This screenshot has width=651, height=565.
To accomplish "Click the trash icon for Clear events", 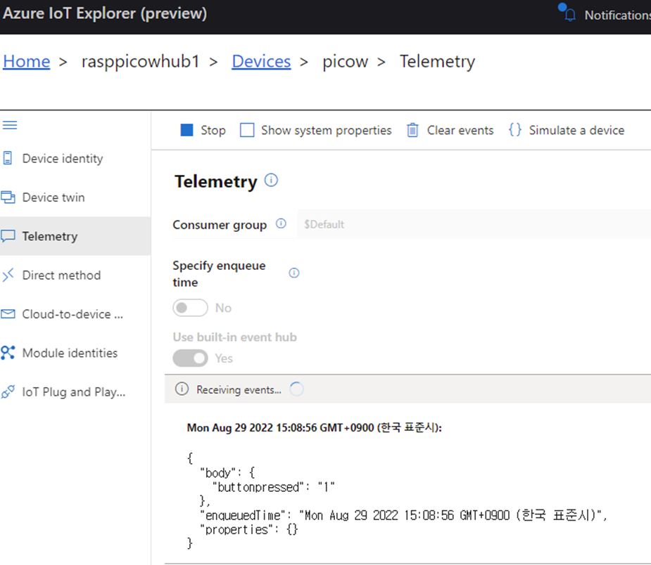I will pyautogui.click(x=412, y=130).
